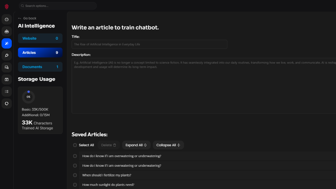This screenshot has height=189, width=336.
Task: Click the chatbot robot icon in sidebar
Action: tap(6, 31)
